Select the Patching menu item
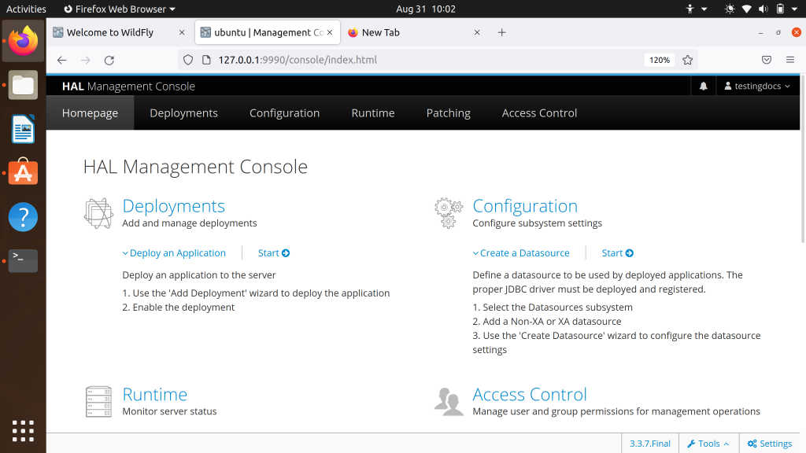The height and width of the screenshot is (453, 806). [448, 112]
